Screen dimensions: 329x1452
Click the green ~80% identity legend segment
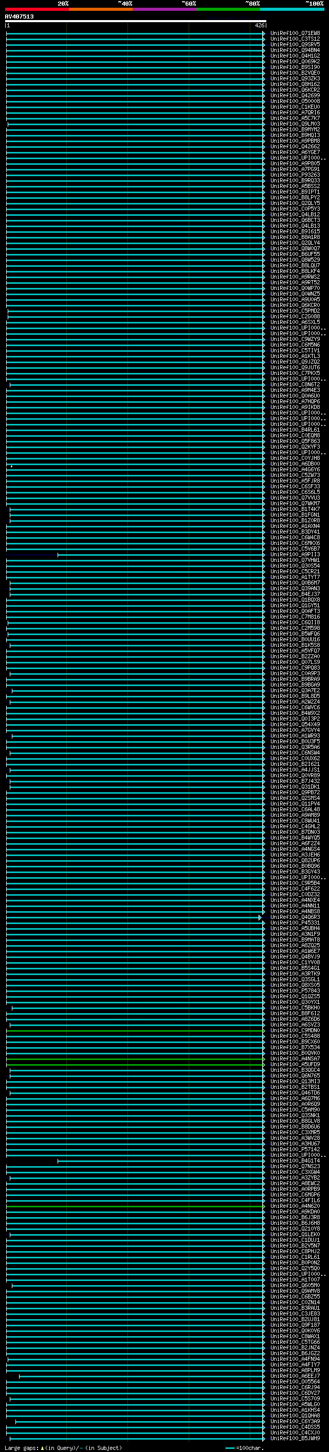click(x=228, y=9)
